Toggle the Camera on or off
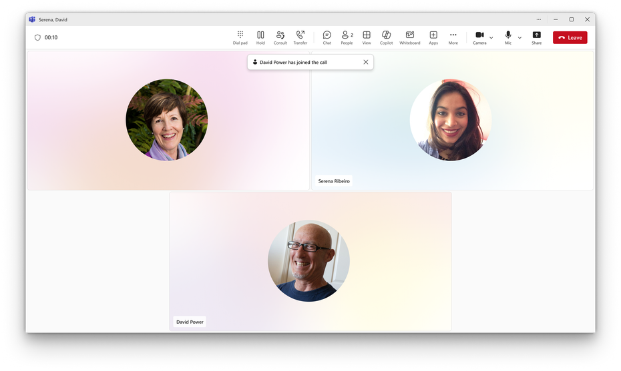This screenshot has height=371, width=621. (x=479, y=37)
